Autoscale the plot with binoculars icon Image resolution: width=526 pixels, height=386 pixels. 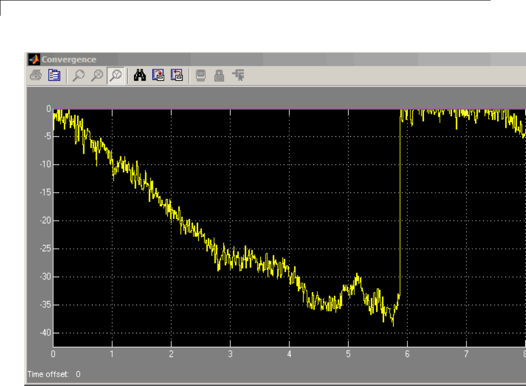coord(140,75)
